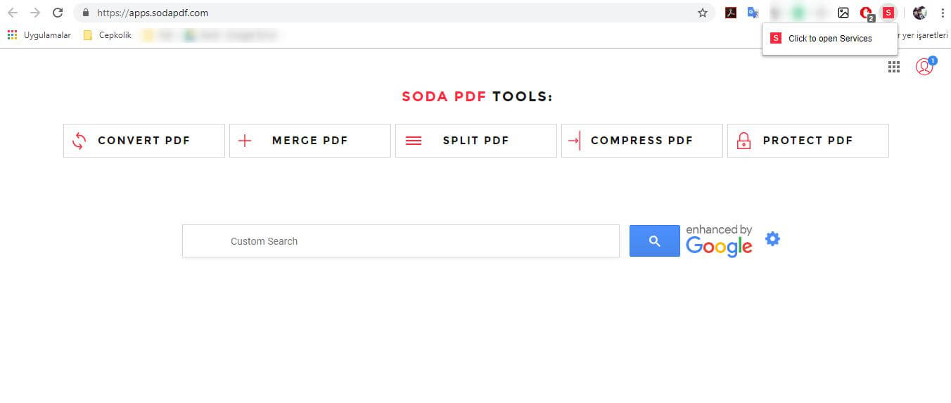Click the 'Click to open Services' tooltip

[830, 39]
